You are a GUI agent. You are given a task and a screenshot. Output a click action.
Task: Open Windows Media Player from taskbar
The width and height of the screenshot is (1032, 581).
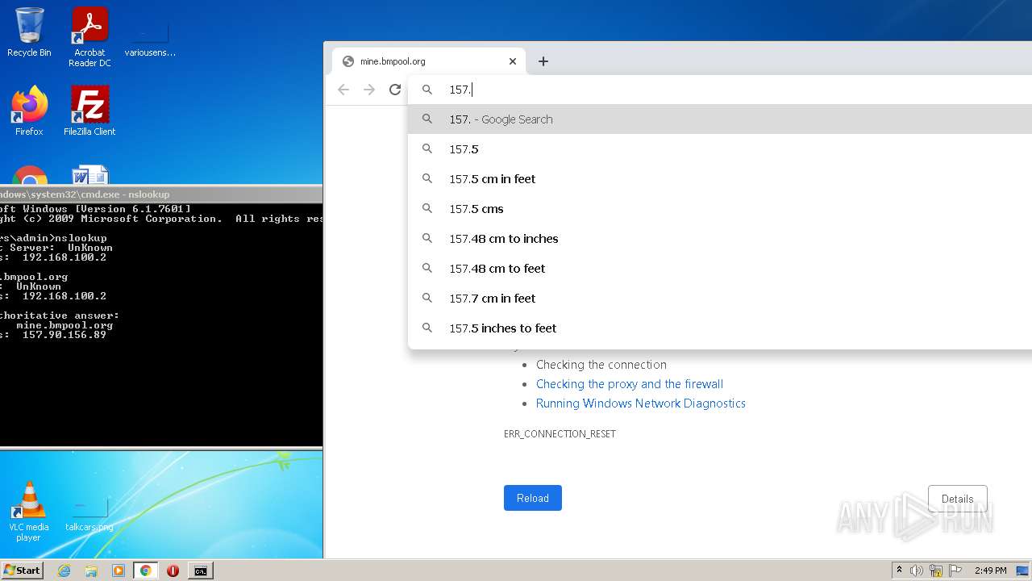click(x=119, y=571)
